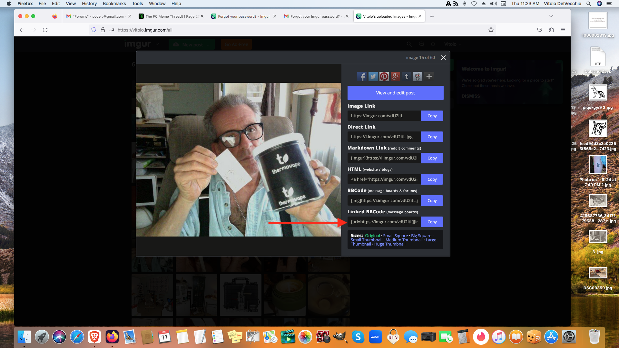Open Brave browser from the Dock
Viewport: 619px width, 348px height.
point(94,337)
